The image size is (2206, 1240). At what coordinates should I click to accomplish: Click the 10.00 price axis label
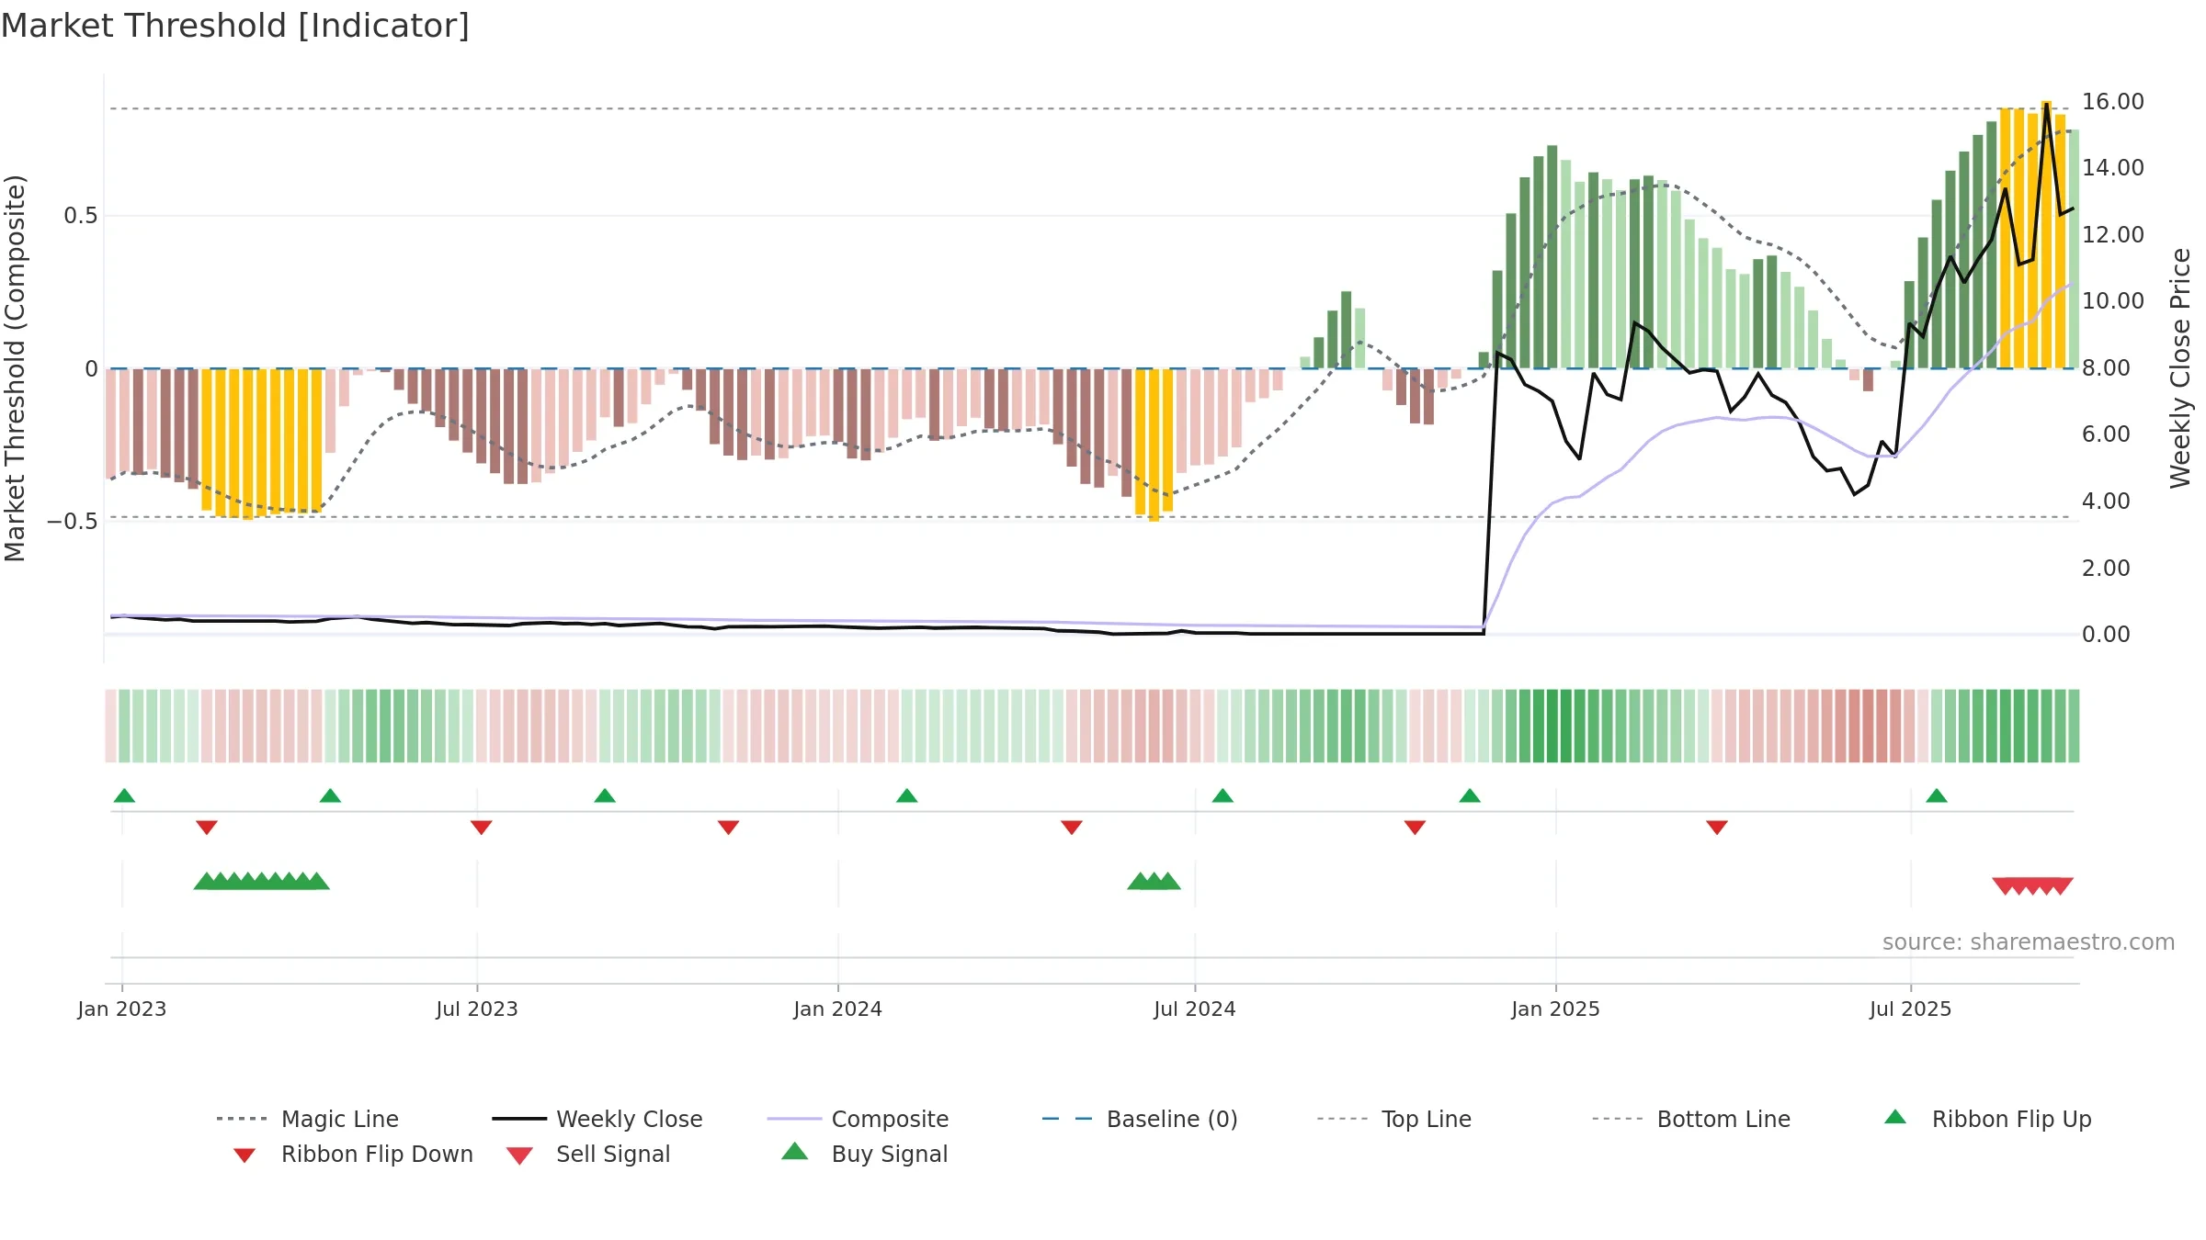pos(2113,301)
